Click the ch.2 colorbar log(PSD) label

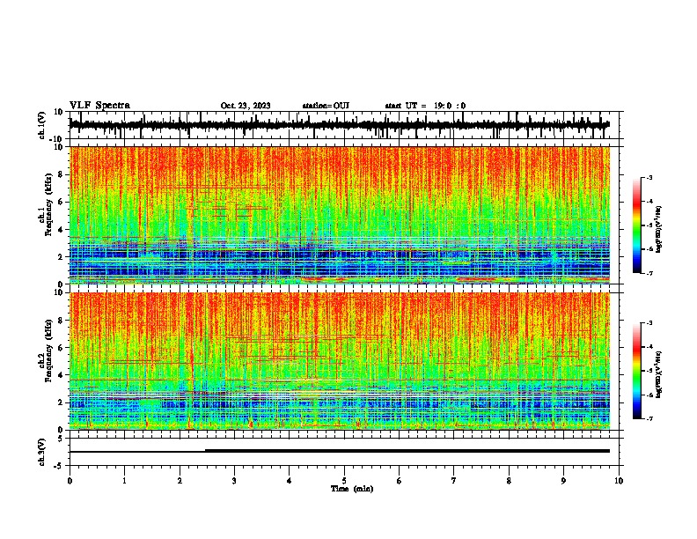pos(659,374)
